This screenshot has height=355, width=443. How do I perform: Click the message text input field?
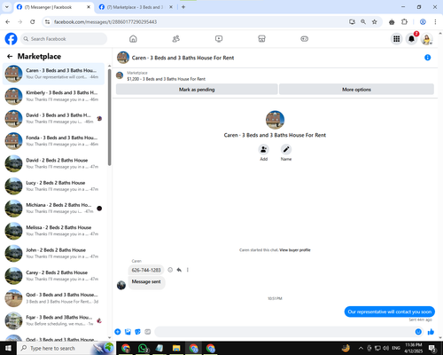284,332
